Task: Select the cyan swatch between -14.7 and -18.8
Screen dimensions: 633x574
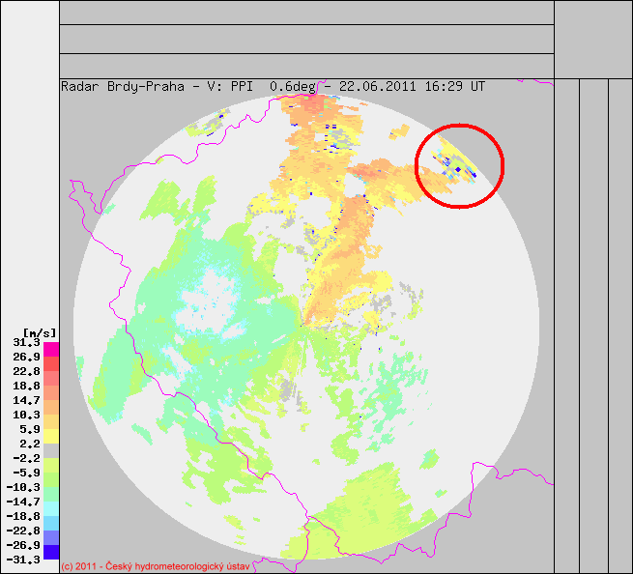Action: click(51, 508)
